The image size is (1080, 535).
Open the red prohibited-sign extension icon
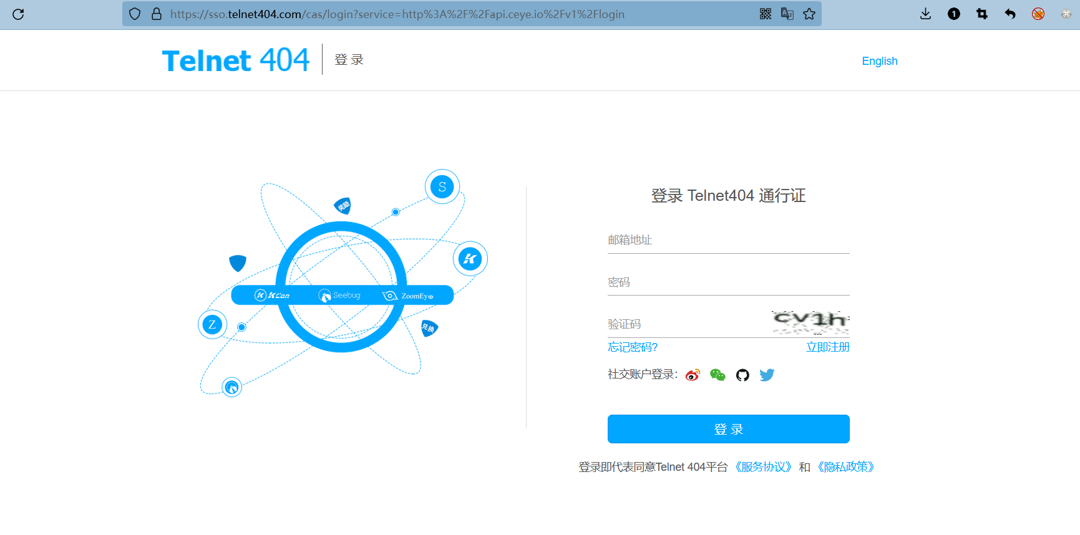(x=1038, y=14)
